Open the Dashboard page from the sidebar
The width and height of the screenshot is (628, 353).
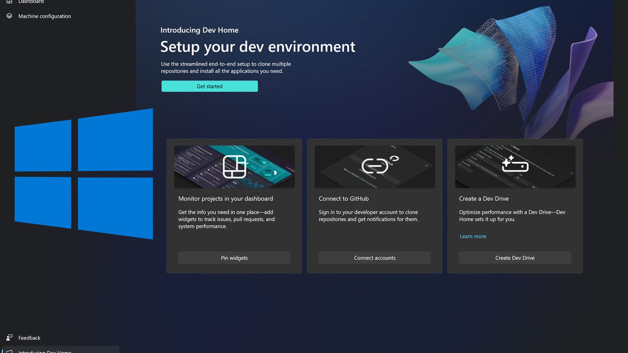(31, 2)
